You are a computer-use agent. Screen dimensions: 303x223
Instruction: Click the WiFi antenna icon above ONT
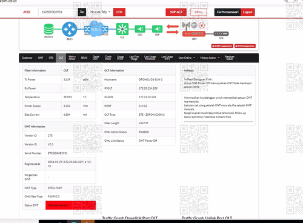tap(186, 25)
